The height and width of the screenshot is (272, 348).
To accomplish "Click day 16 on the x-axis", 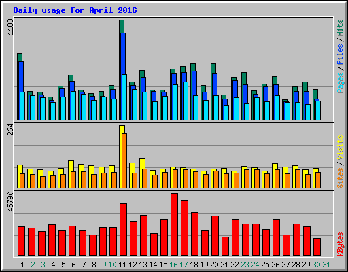I will click(x=173, y=265).
